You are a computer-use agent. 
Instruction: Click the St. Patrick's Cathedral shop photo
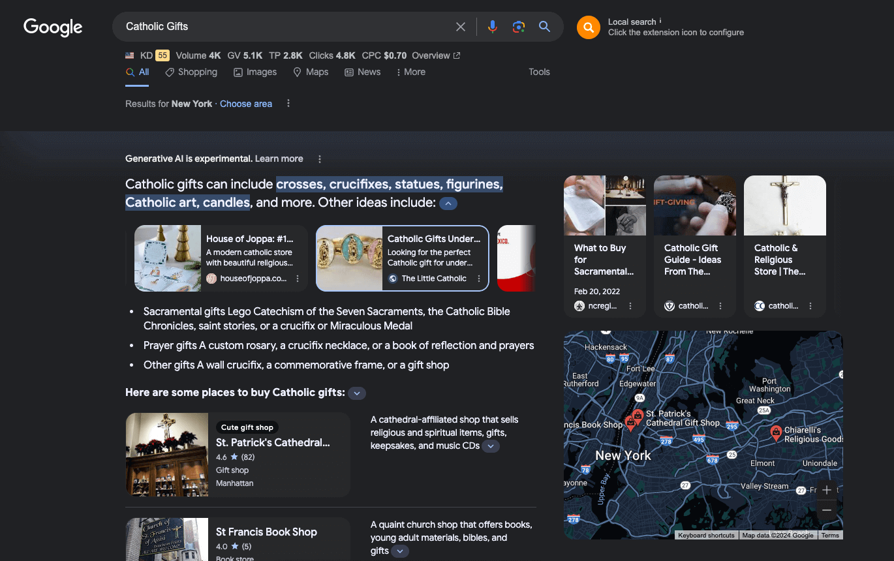pos(167,455)
